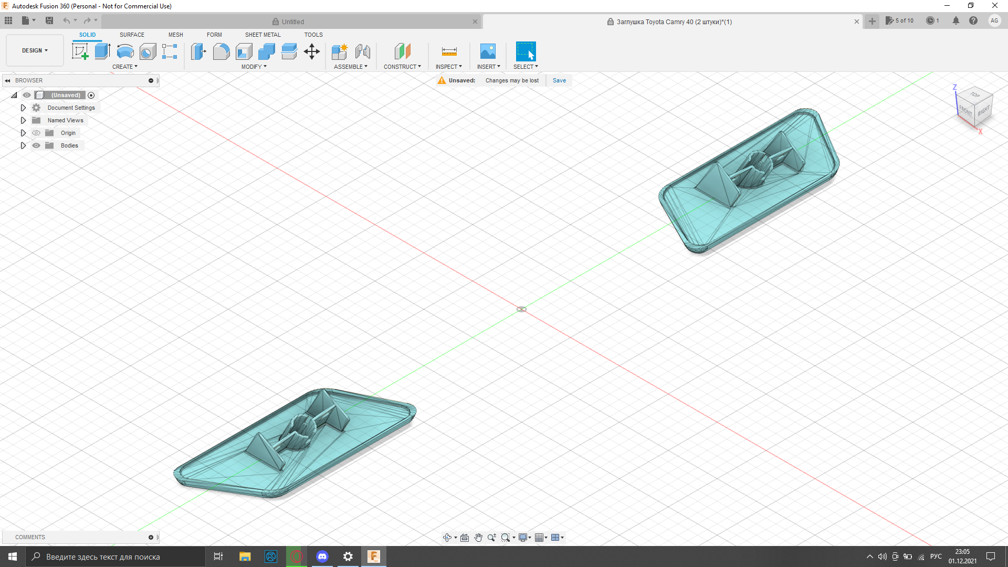Click the ViewCube TOP face
This screenshot has width=1008, height=567.
pyautogui.click(x=975, y=95)
